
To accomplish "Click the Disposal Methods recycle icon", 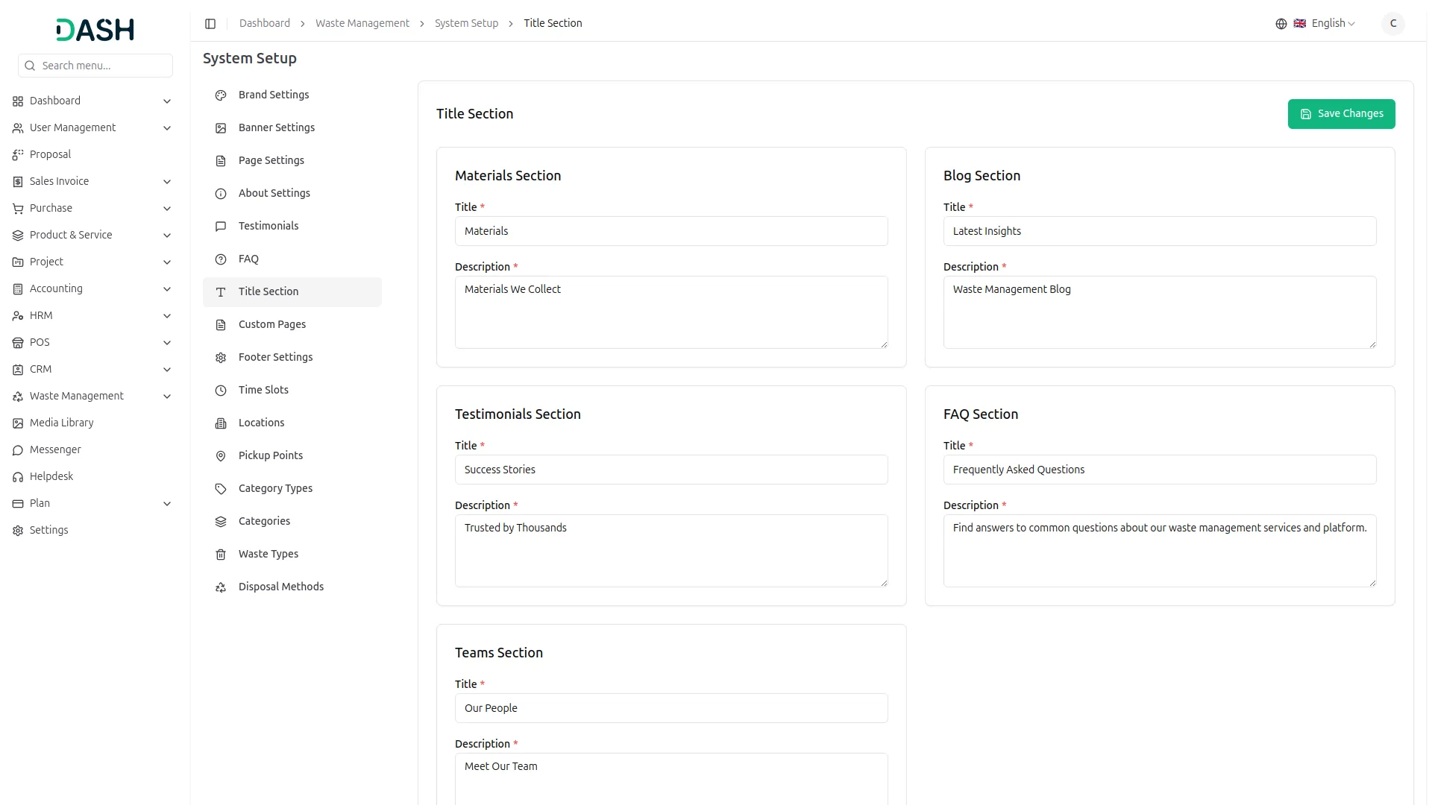I will (x=221, y=587).
